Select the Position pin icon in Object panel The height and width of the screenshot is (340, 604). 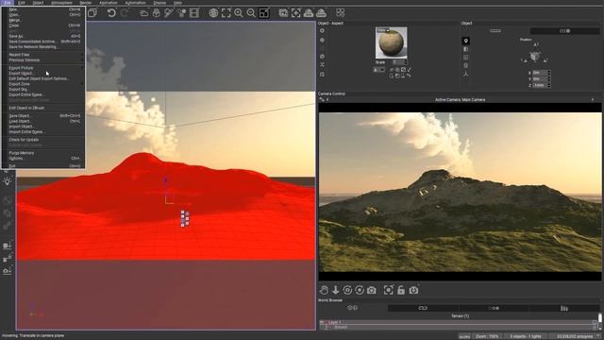[465, 41]
